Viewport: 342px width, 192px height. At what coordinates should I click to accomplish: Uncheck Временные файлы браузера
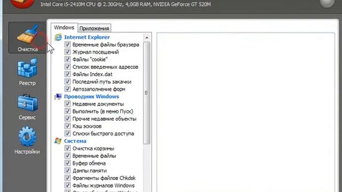click(68, 44)
